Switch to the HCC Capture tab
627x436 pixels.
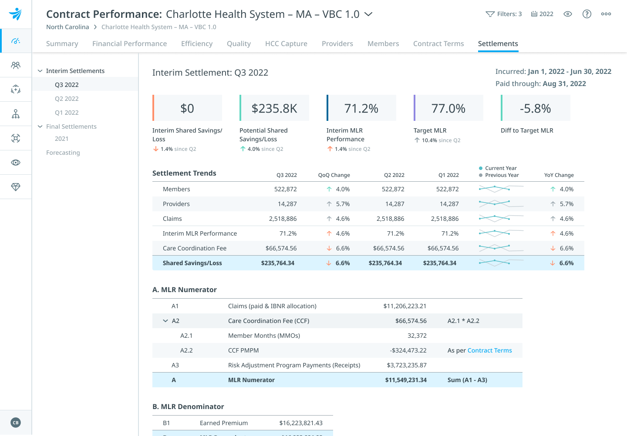click(x=286, y=43)
